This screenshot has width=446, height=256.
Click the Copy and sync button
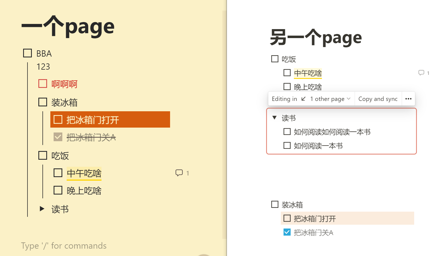pos(378,99)
